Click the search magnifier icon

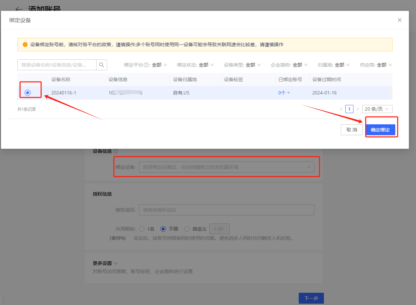coord(102,65)
